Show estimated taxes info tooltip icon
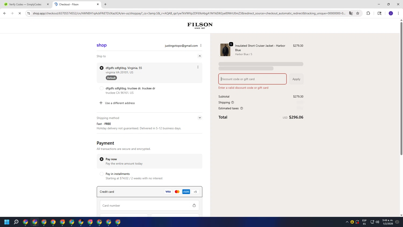 point(242,108)
